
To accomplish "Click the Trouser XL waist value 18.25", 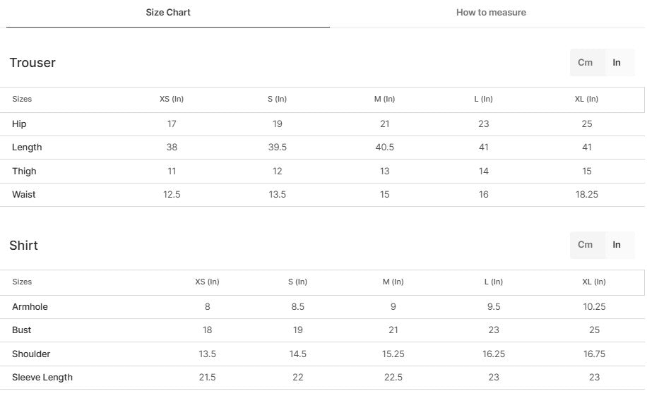I will click(x=587, y=195).
